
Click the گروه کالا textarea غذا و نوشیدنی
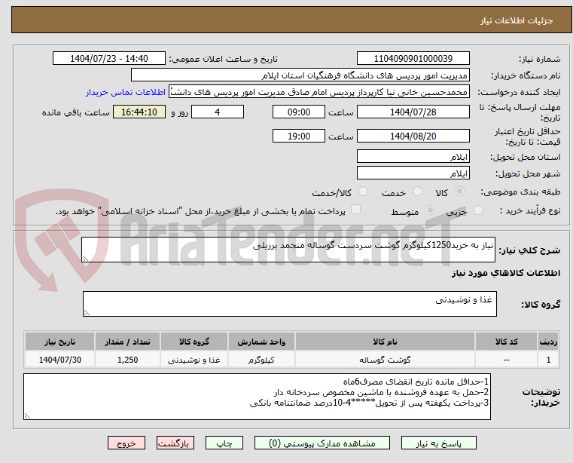(x=289, y=304)
